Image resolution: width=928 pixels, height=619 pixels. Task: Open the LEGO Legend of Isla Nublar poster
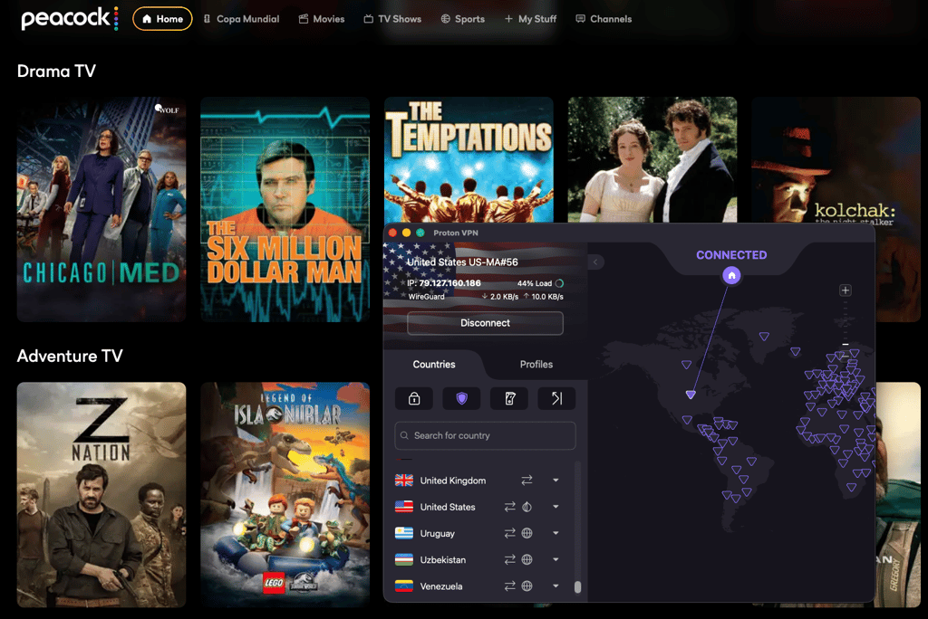click(x=285, y=494)
